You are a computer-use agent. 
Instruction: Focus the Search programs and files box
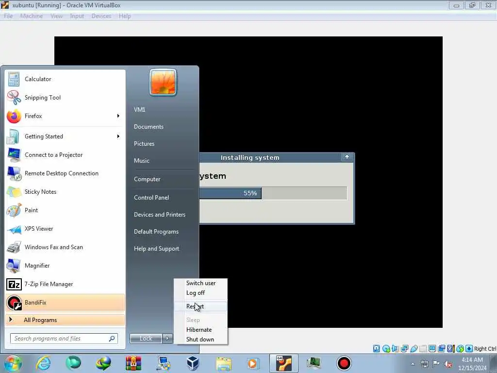(64, 339)
